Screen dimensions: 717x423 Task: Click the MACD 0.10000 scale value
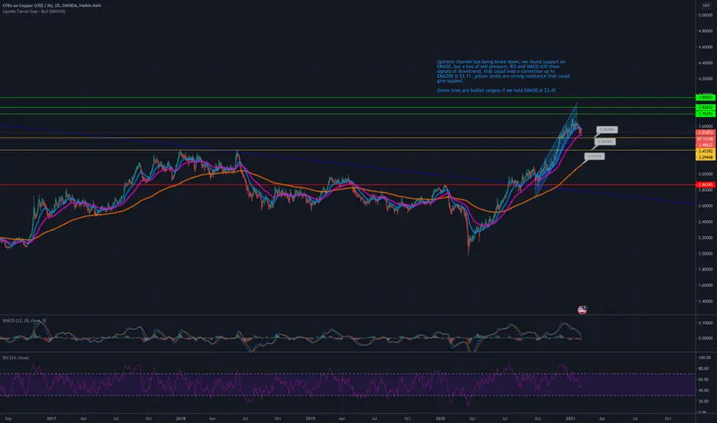pos(705,323)
